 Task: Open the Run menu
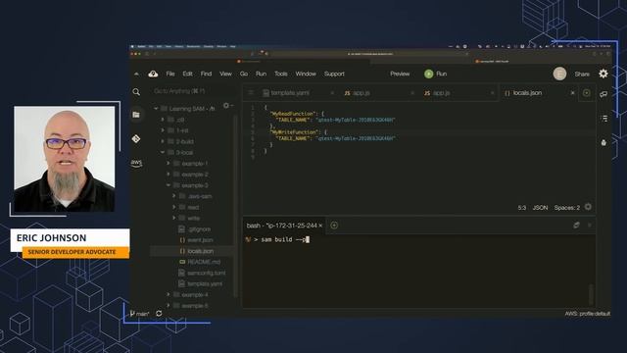point(262,74)
